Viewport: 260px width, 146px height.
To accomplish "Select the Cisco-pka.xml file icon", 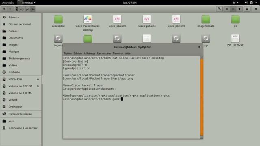I will 117,19.
